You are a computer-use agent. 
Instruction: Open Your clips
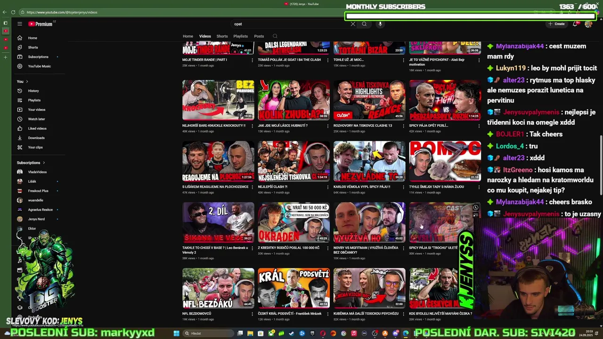click(x=35, y=147)
